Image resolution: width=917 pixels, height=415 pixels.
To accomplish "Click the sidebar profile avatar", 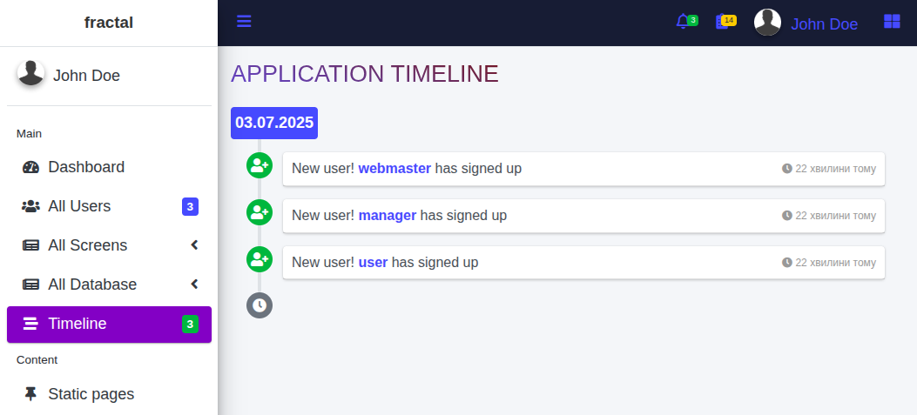I will (31, 72).
